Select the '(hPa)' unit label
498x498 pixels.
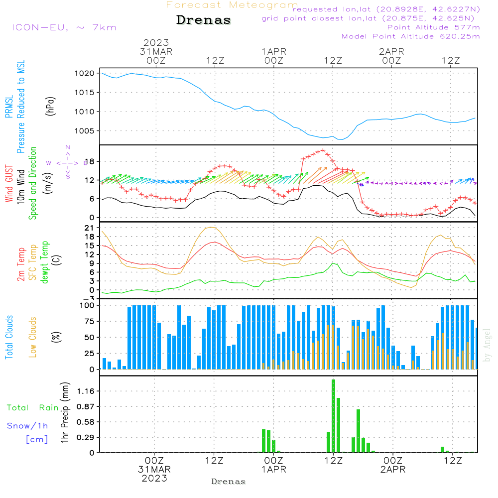point(50,106)
